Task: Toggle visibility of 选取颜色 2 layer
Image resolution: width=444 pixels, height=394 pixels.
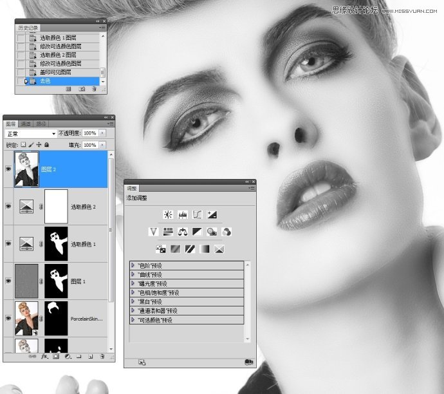Action: point(8,206)
